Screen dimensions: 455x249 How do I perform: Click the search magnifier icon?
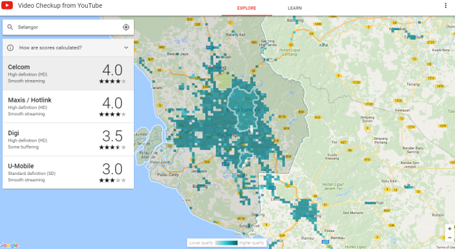10,27
